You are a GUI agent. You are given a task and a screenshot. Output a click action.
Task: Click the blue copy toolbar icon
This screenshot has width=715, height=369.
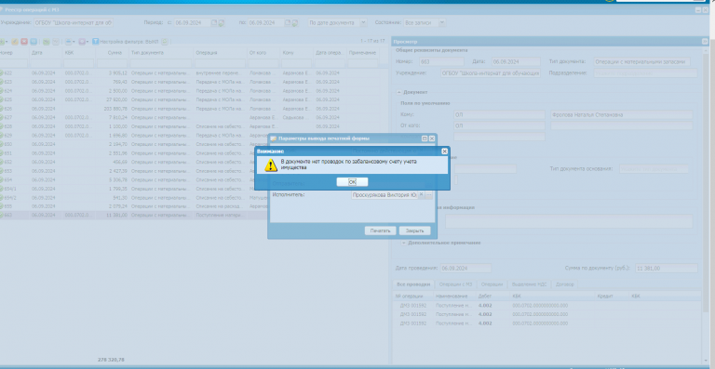point(34,42)
